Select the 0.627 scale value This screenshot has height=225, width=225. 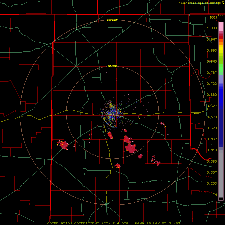(212, 106)
